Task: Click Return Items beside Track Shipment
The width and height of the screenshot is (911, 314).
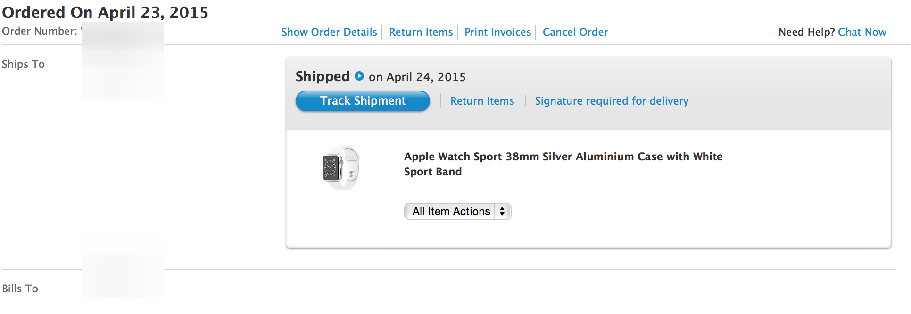Action: [482, 101]
